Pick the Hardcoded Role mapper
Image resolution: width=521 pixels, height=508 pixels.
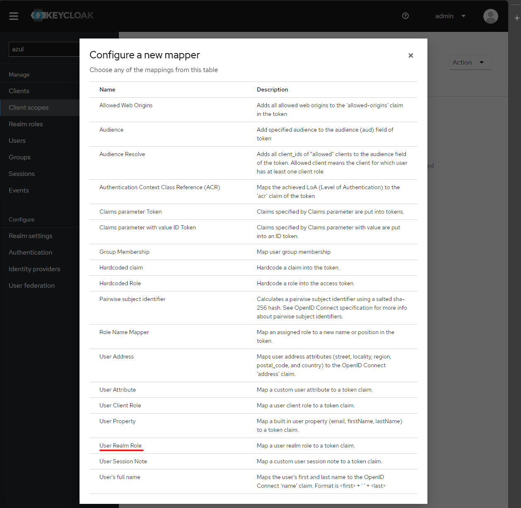120,283
